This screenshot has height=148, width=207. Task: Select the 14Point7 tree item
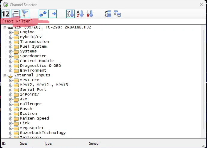29,94
